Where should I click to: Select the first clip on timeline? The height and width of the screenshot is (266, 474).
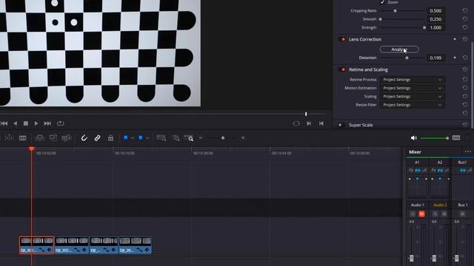coord(36,245)
